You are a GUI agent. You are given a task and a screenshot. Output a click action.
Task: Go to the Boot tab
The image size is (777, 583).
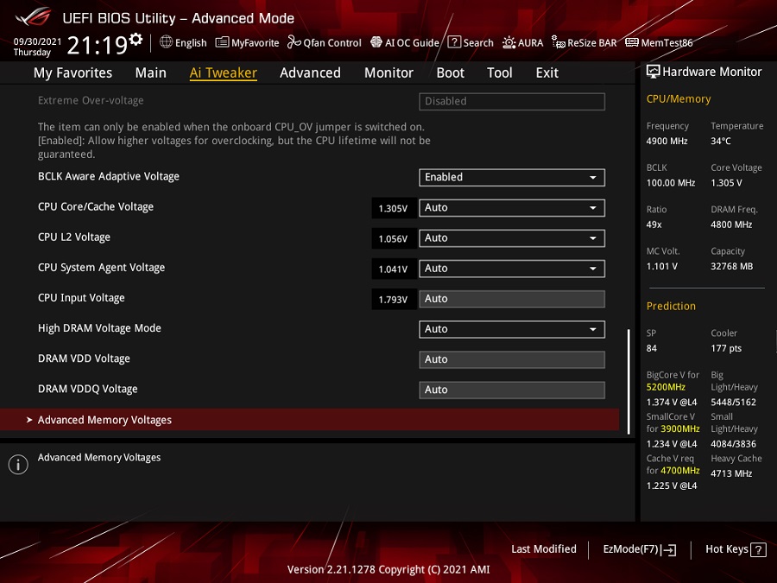pos(450,73)
